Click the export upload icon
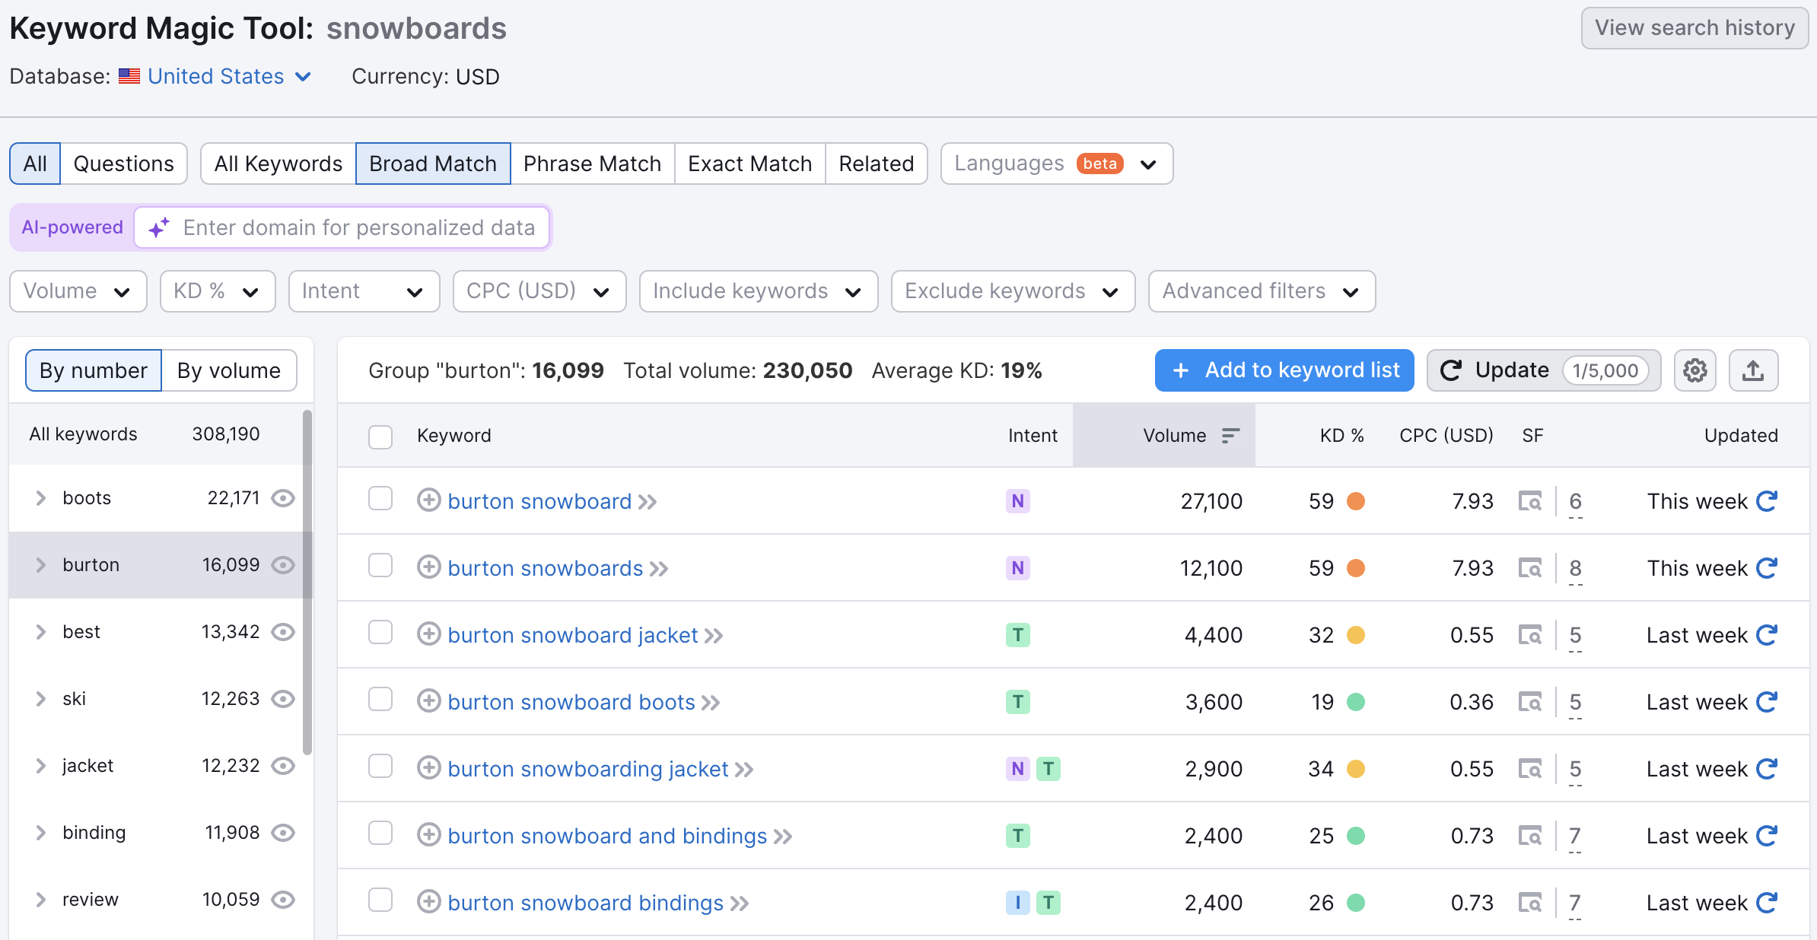 1753,370
